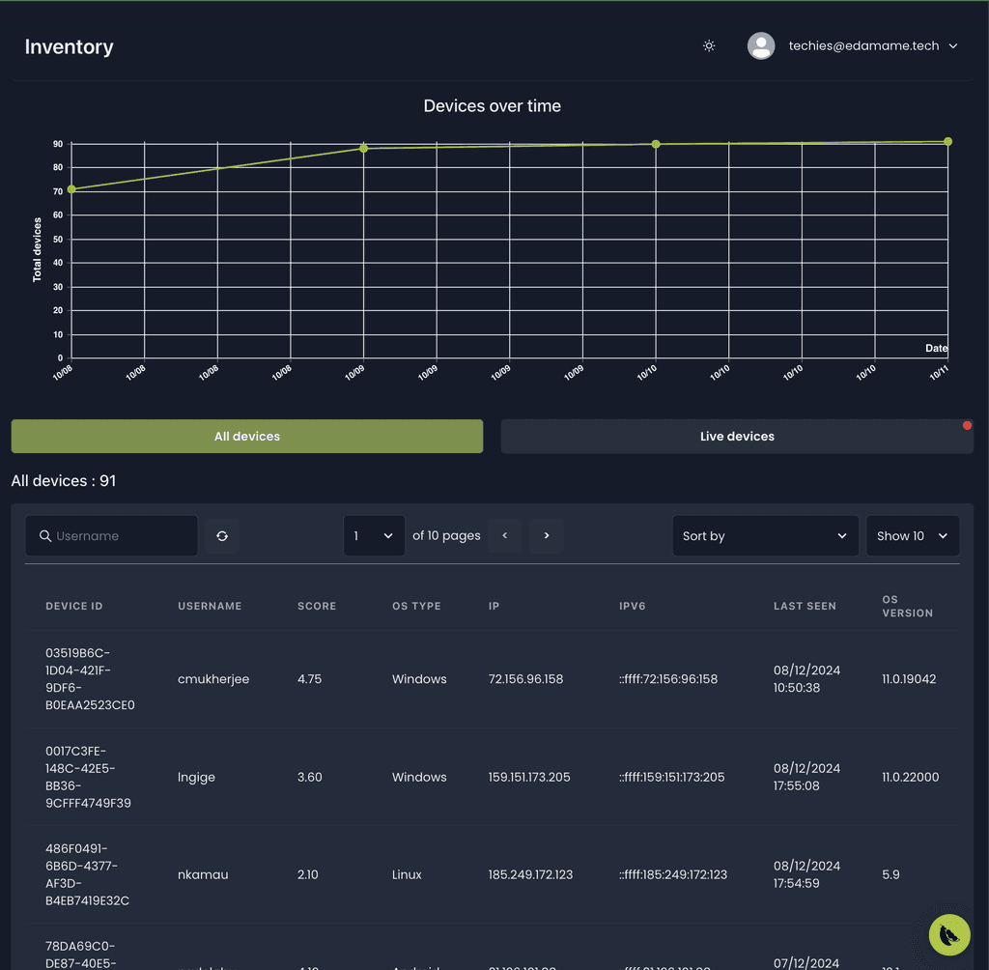
Task: Refresh the device list
Action: point(222,536)
